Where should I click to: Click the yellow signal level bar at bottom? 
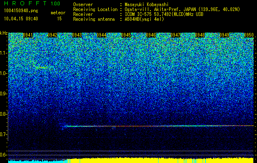[x=160, y=161]
